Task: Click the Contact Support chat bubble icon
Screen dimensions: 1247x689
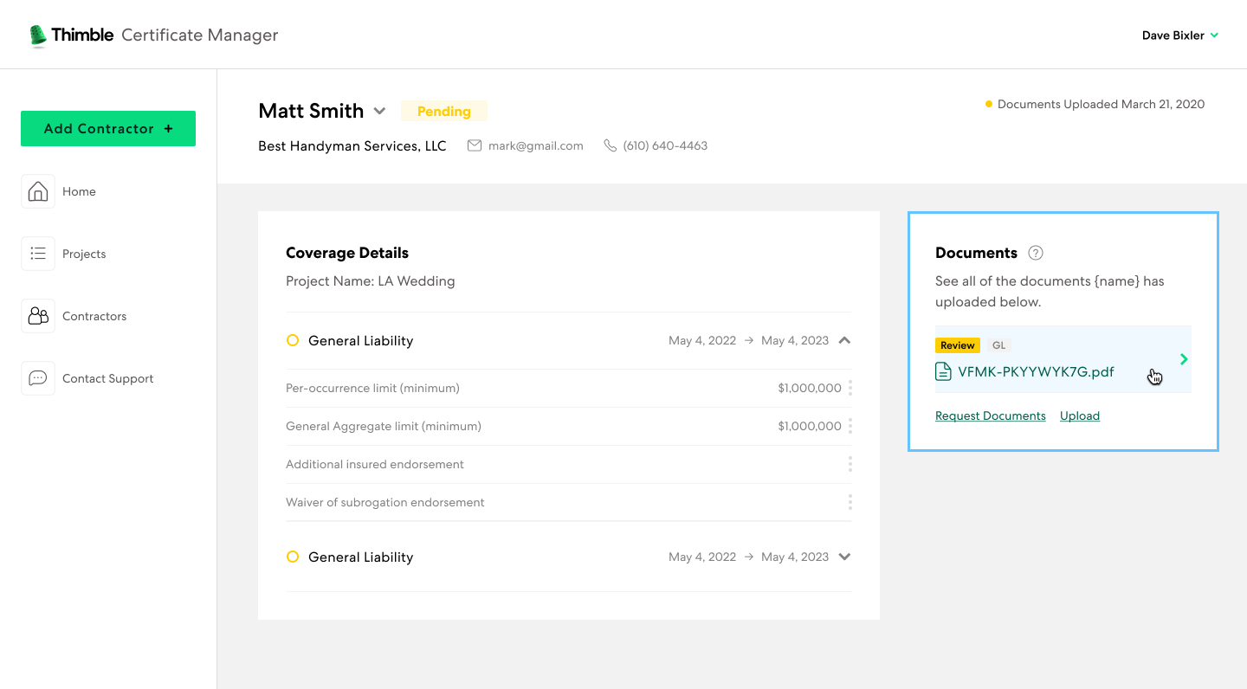Action: [38, 378]
